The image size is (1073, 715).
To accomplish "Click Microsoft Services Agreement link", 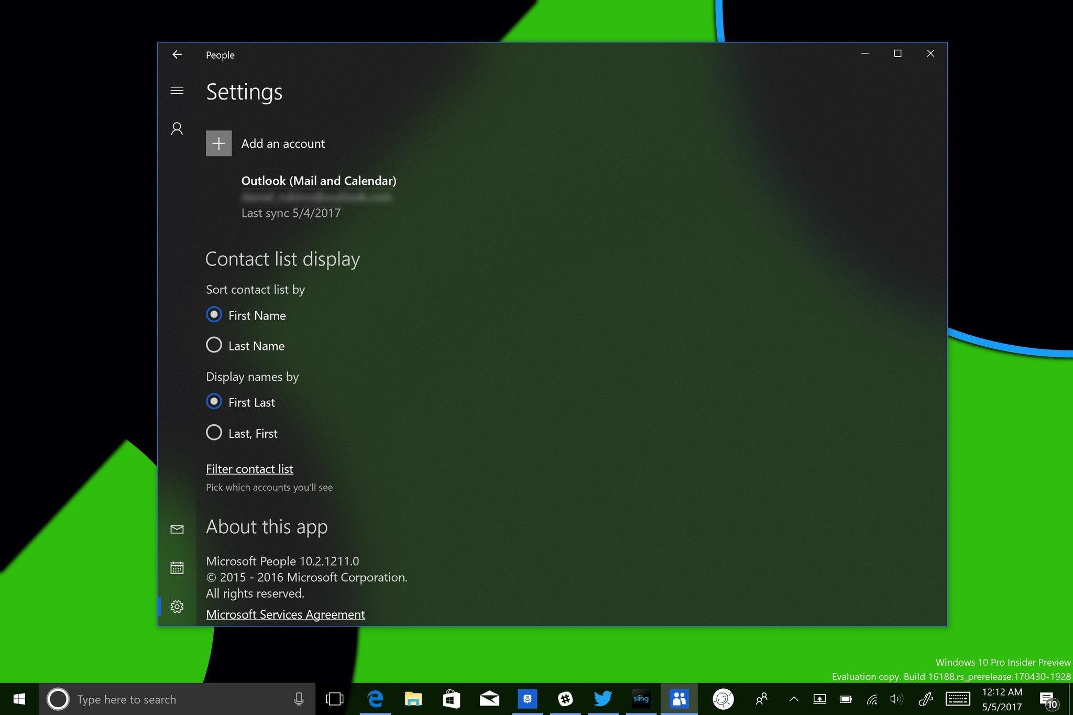I will coord(285,614).
